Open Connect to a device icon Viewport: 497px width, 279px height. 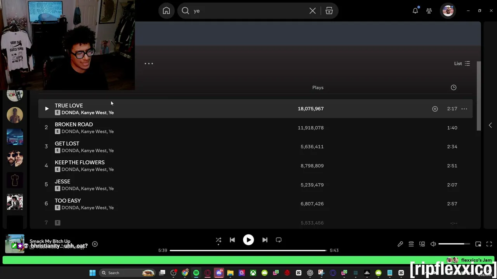pyautogui.click(x=422, y=244)
